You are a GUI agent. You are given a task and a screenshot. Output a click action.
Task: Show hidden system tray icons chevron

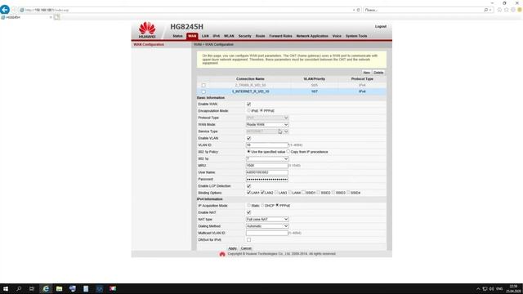(478, 289)
